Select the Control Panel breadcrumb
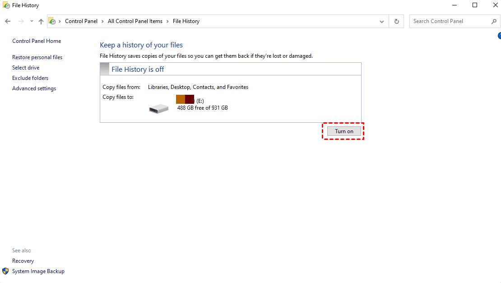 point(81,21)
